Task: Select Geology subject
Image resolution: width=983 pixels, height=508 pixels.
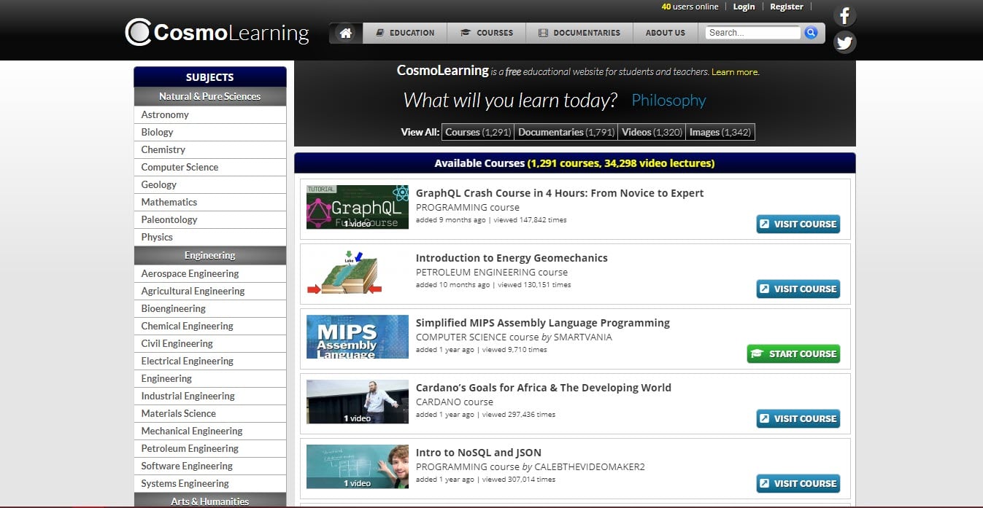Action: coord(210,184)
